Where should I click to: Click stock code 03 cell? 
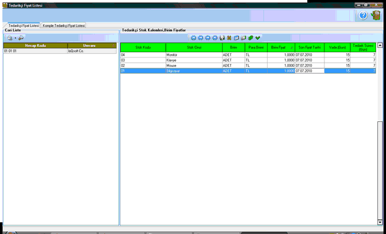(143, 60)
